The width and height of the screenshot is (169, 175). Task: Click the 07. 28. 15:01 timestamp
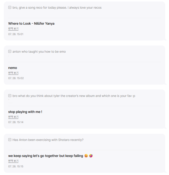(16, 34)
